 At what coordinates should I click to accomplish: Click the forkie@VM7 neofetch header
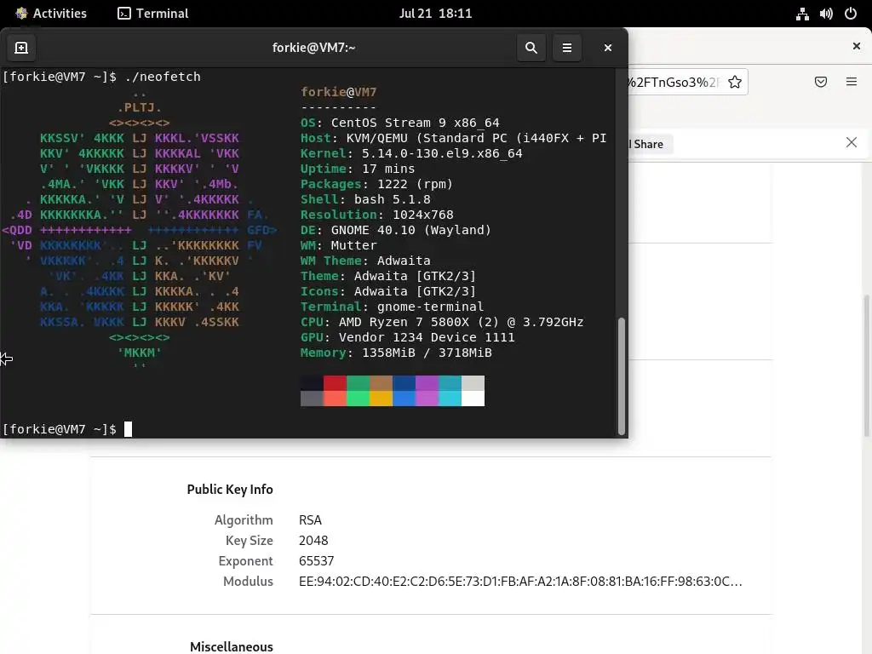[x=339, y=92]
